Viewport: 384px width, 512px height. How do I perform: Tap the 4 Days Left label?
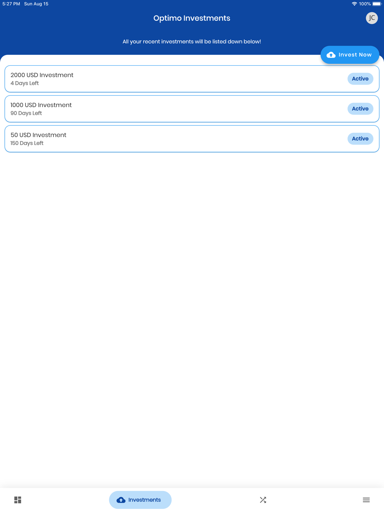25,83
